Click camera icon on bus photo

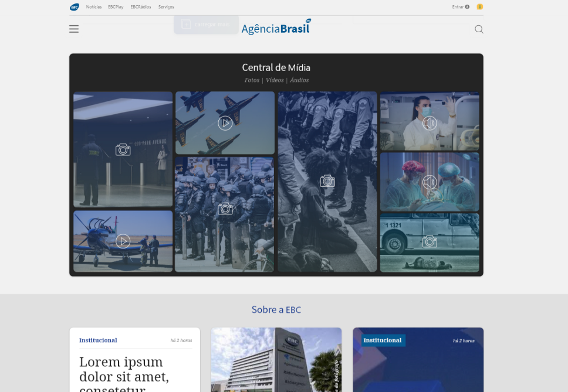[430, 241]
